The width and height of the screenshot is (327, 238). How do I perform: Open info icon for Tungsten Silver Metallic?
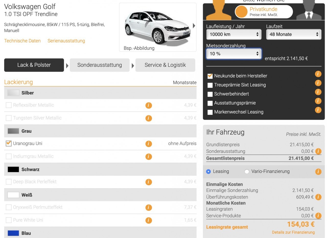click(149, 118)
